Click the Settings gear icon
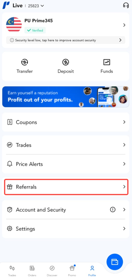 [10, 229]
